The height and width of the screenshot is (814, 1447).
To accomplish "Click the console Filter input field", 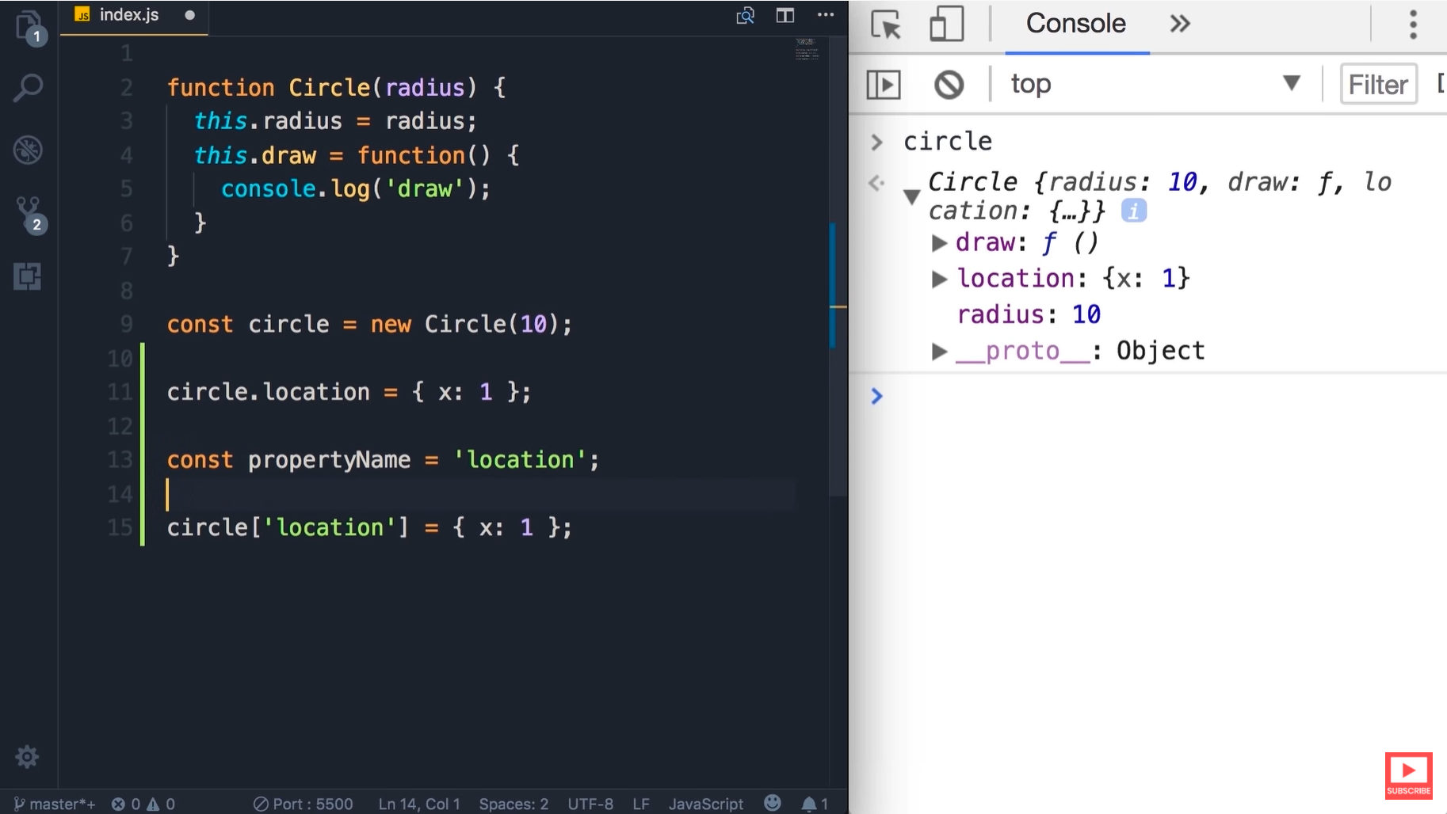I will (x=1378, y=84).
